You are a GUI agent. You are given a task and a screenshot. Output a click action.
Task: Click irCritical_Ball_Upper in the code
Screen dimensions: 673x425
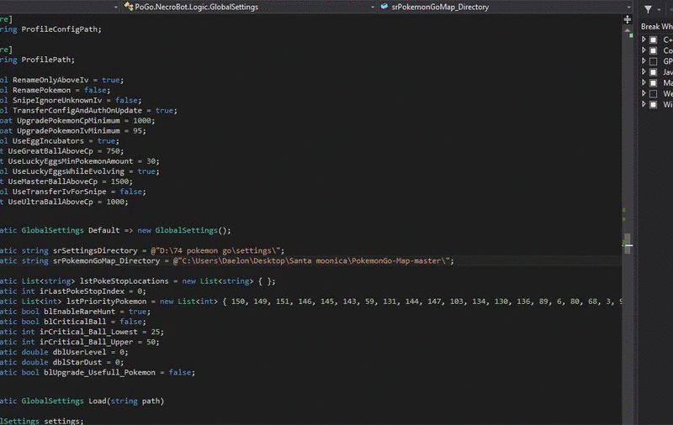point(87,343)
